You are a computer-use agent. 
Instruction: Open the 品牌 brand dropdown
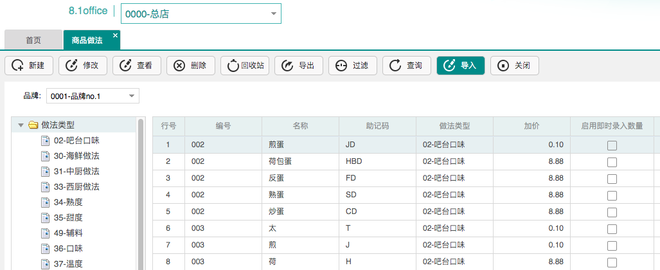click(x=131, y=96)
